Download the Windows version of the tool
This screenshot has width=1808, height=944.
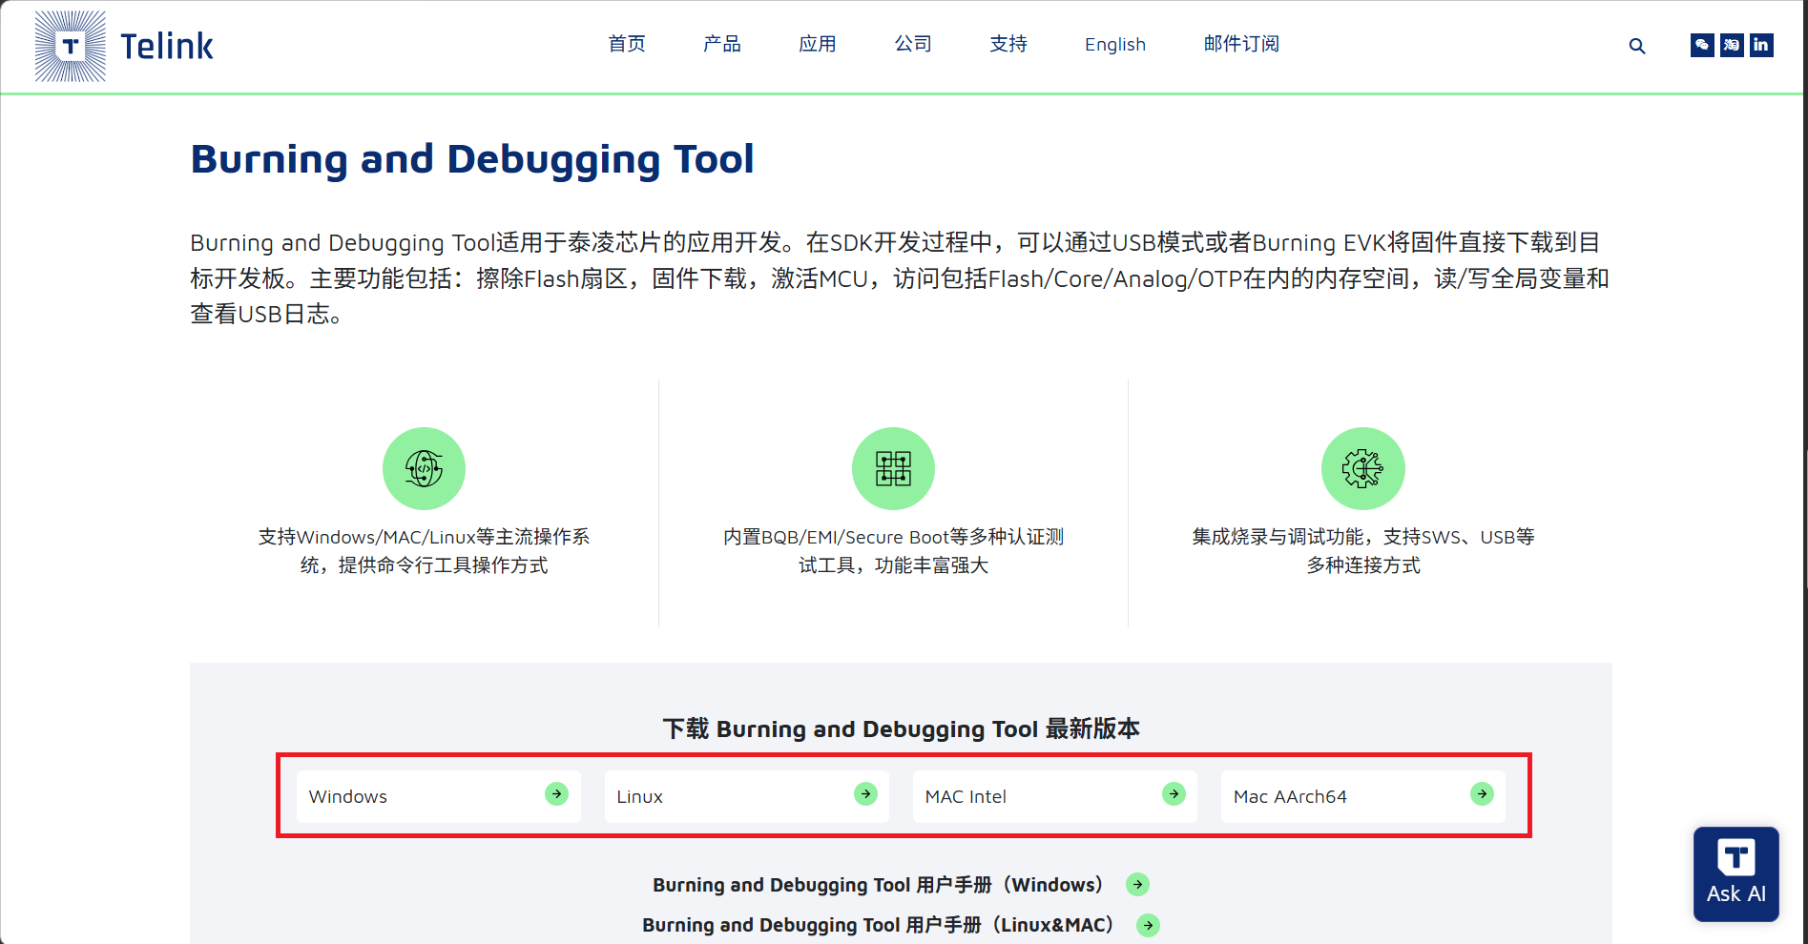tap(439, 796)
